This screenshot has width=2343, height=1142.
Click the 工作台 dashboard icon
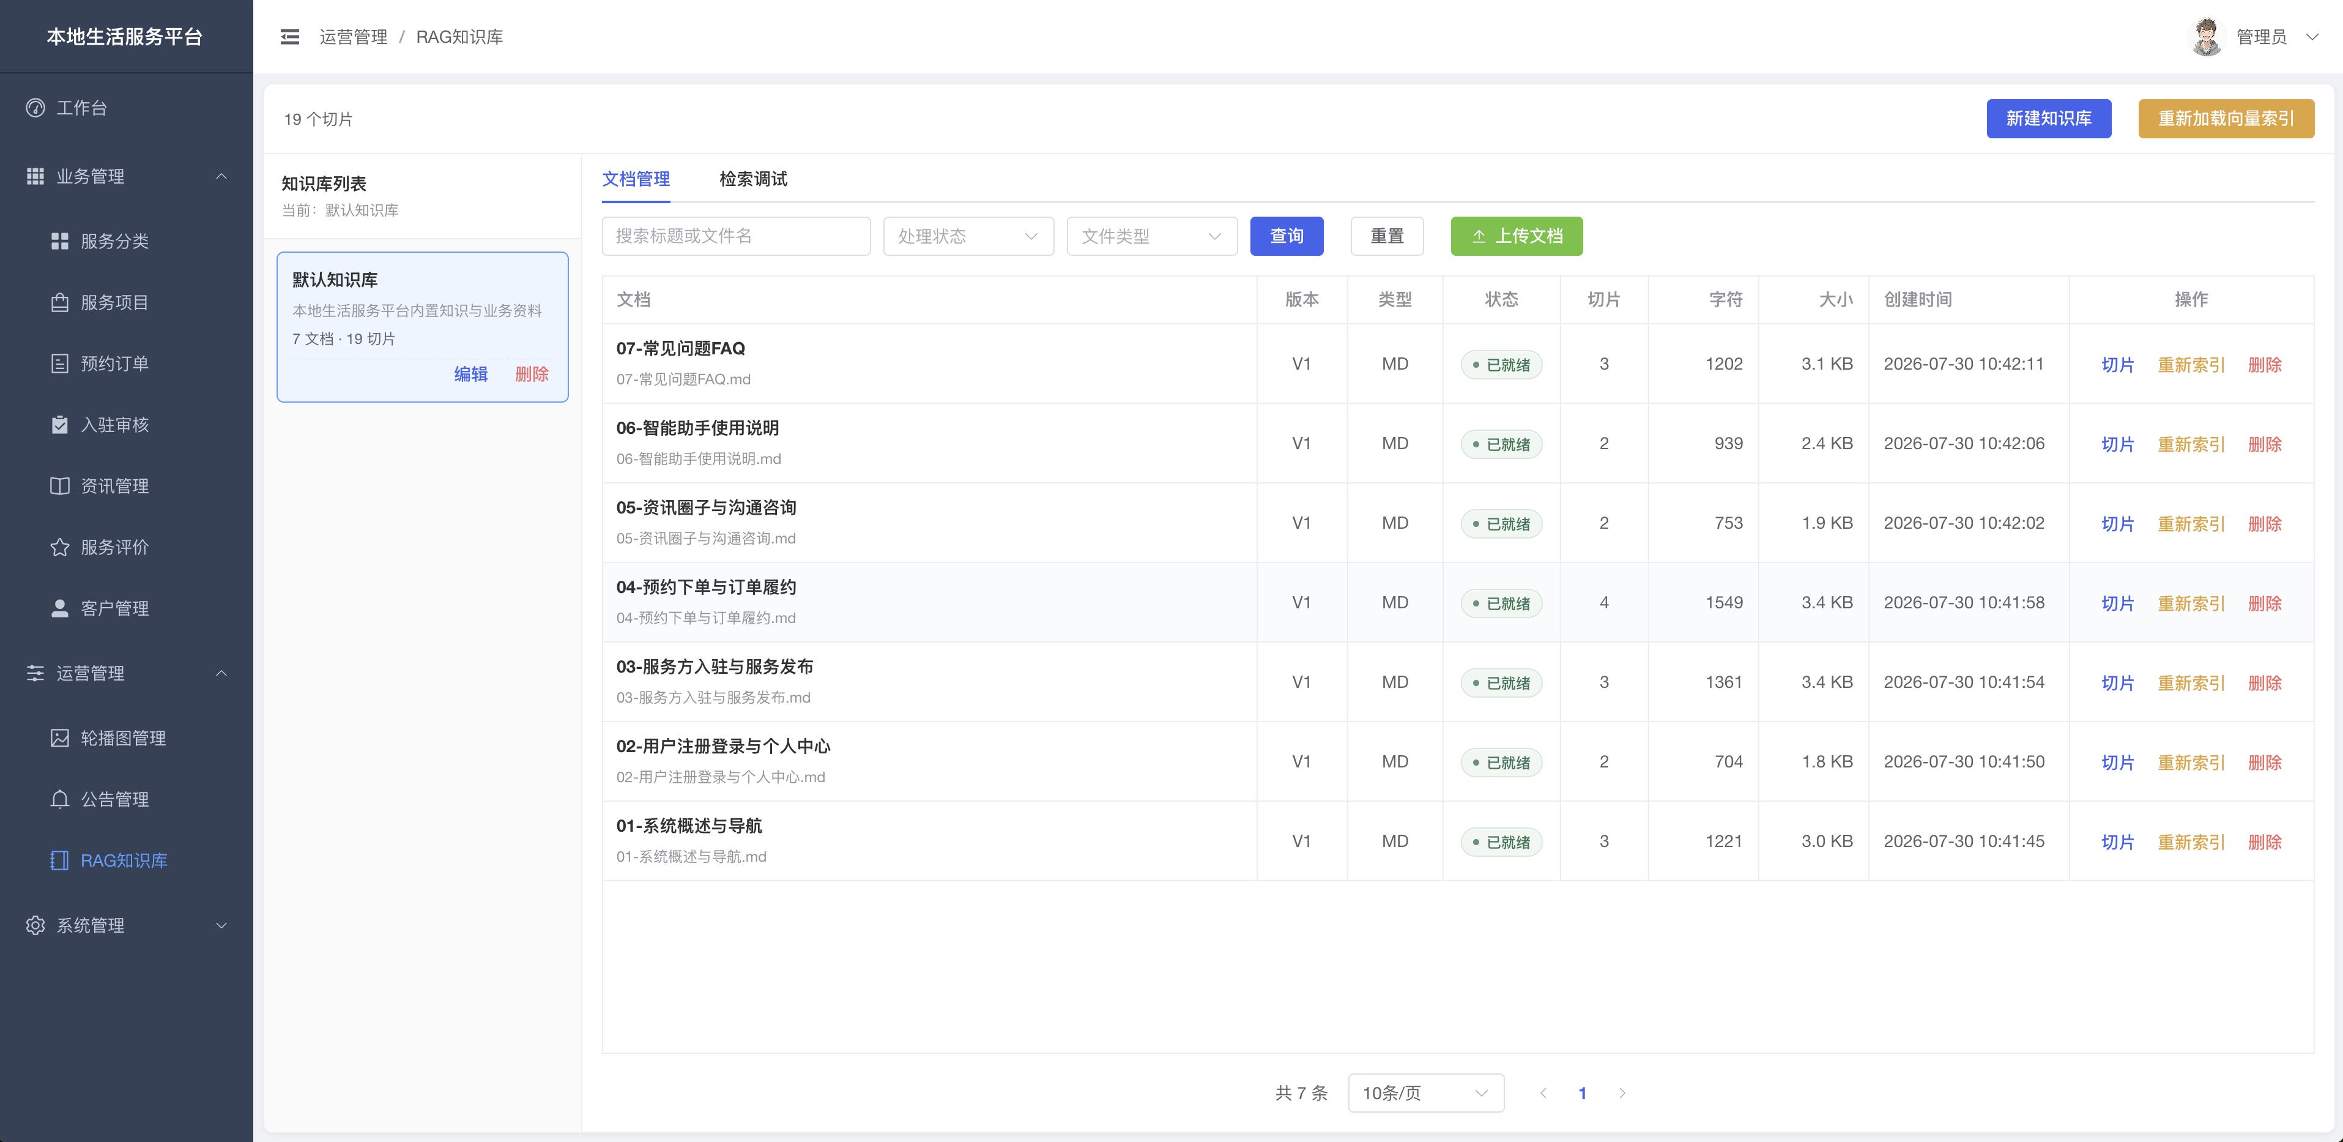pos(35,107)
